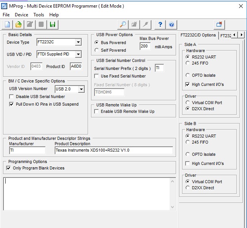The image size is (247, 228).
Task: Click log area scrollbar down arrow
Action: [173, 207]
